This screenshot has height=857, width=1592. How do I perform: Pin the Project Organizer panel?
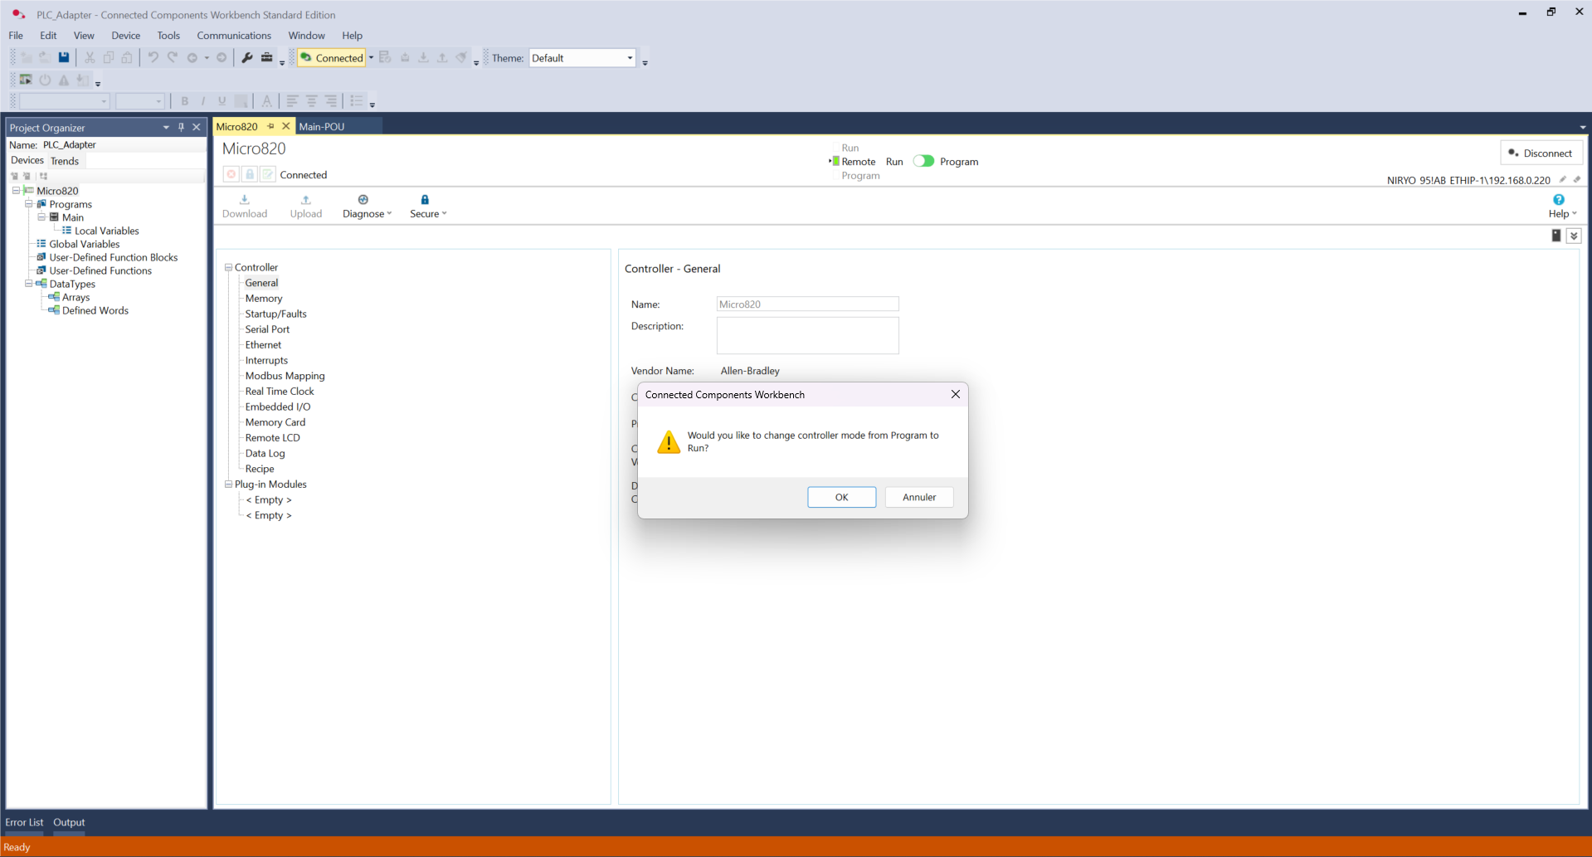[x=181, y=127]
